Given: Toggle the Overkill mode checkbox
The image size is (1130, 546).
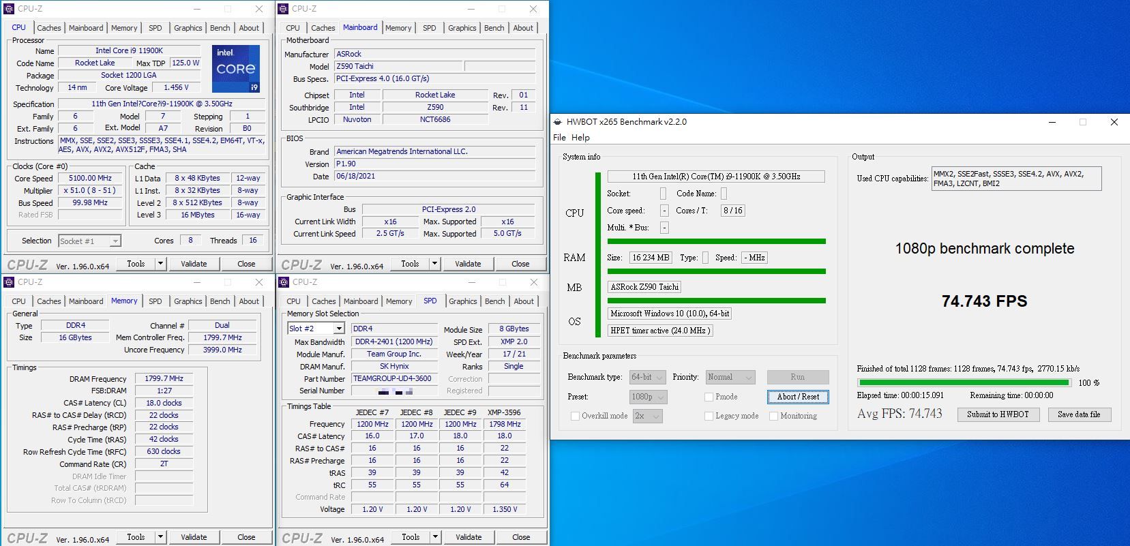Looking at the screenshot, I should coord(575,416).
